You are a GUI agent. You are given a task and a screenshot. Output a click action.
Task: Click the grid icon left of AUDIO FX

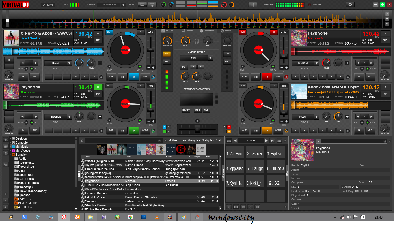pyautogui.click(x=229, y=141)
